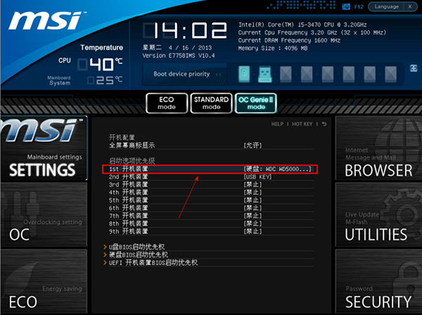
Task: Switch to STANDARD mode
Action: coord(211,103)
